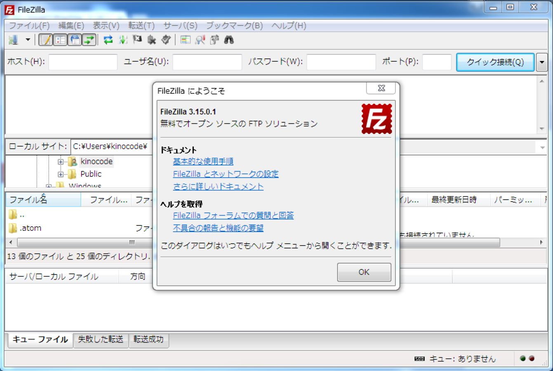Select the kinocode folder in local tree
This screenshot has height=371, width=553.
pos(96,161)
